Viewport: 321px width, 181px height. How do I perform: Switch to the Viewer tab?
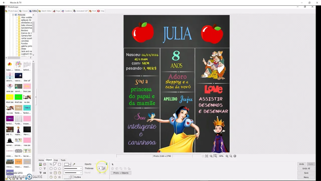(x=24, y=11)
